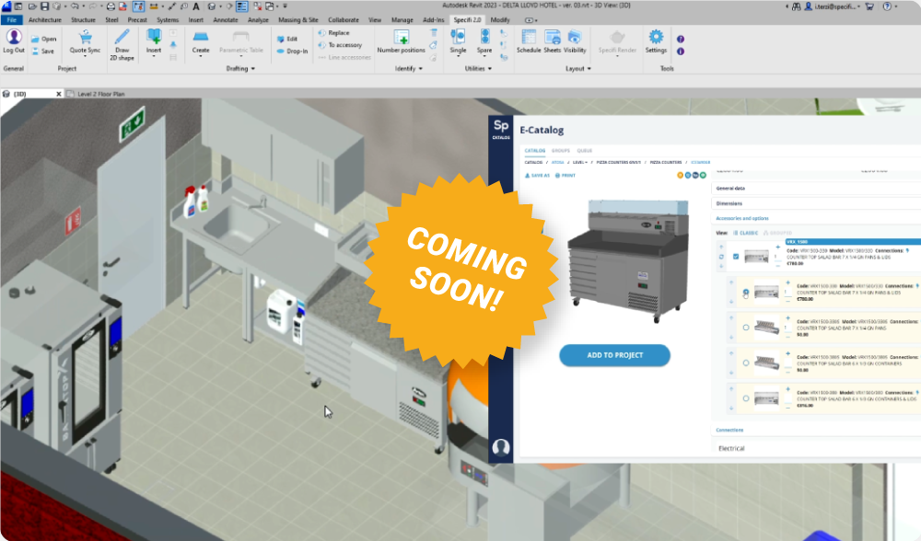921x541 pixels.
Task: Increase quantity for VRX1500/330 option
Action: (787, 282)
